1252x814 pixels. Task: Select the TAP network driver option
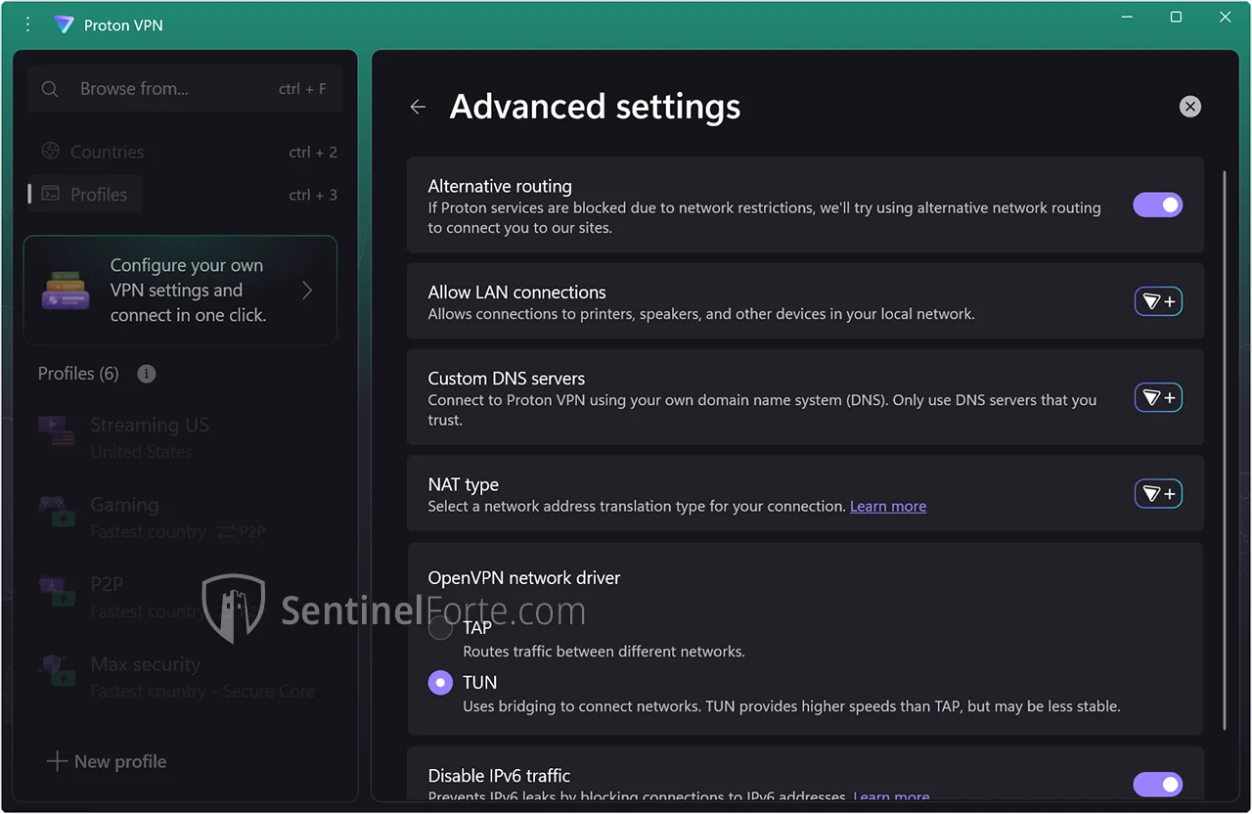(441, 629)
